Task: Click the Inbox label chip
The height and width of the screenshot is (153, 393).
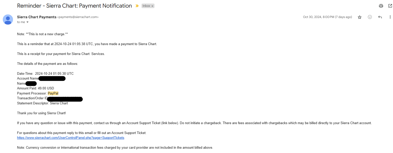Action: (146, 6)
